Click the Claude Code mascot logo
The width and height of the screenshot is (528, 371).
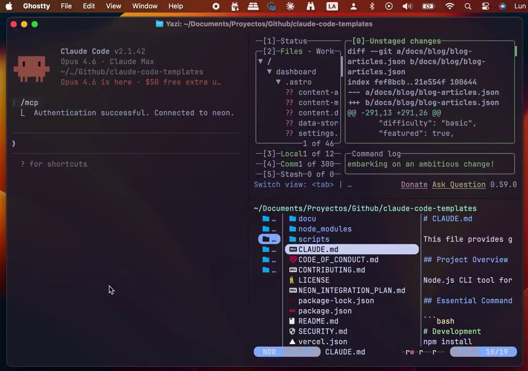point(31,69)
